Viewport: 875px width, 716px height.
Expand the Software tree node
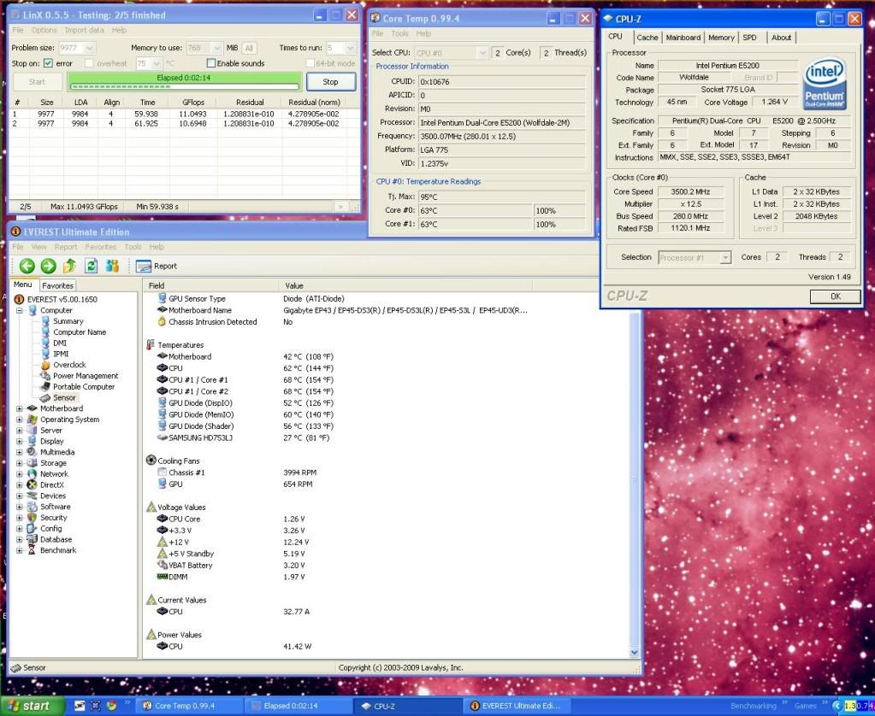[x=19, y=507]
